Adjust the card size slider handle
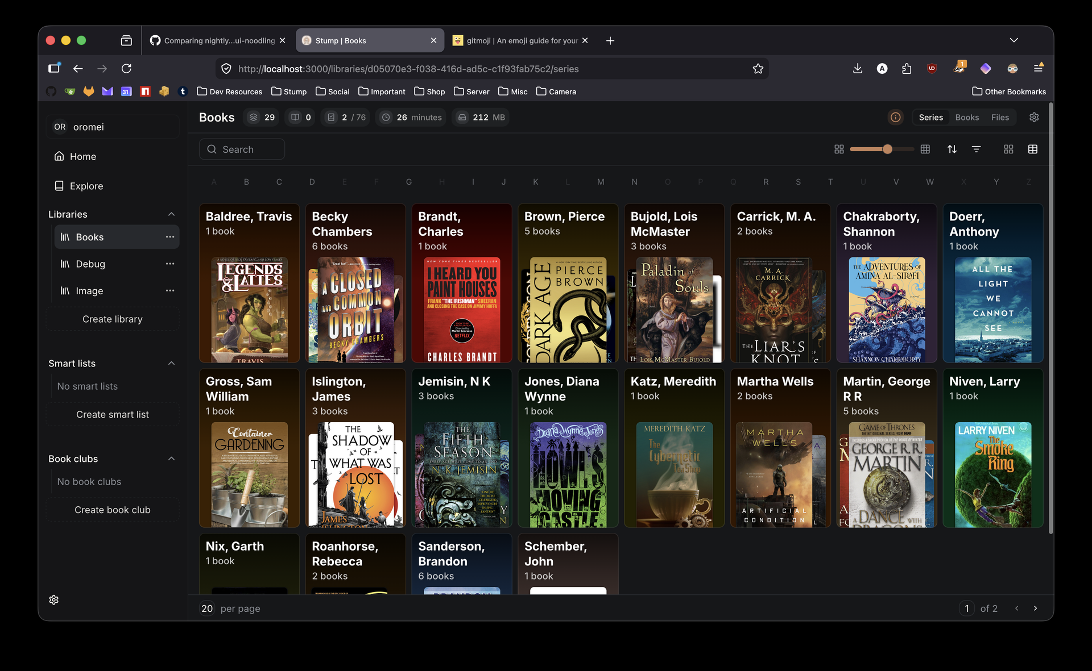This screenshot has width=1092, height=671. click(x=887, y=149)
